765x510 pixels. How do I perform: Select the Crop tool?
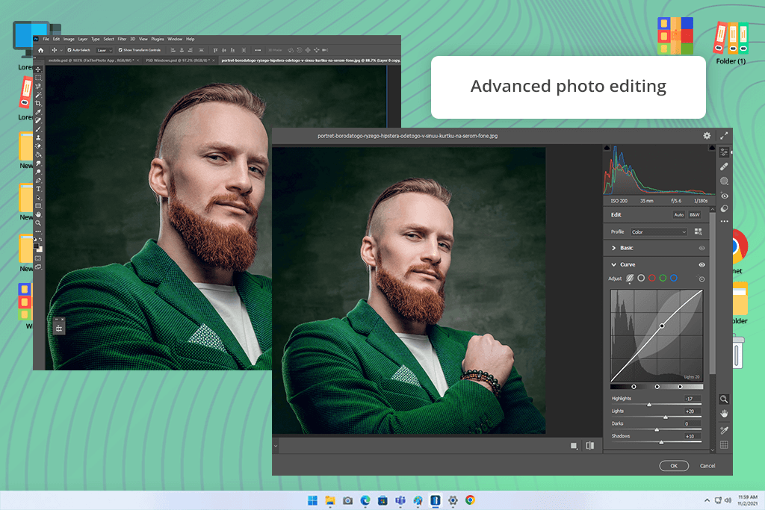point(38,103)
